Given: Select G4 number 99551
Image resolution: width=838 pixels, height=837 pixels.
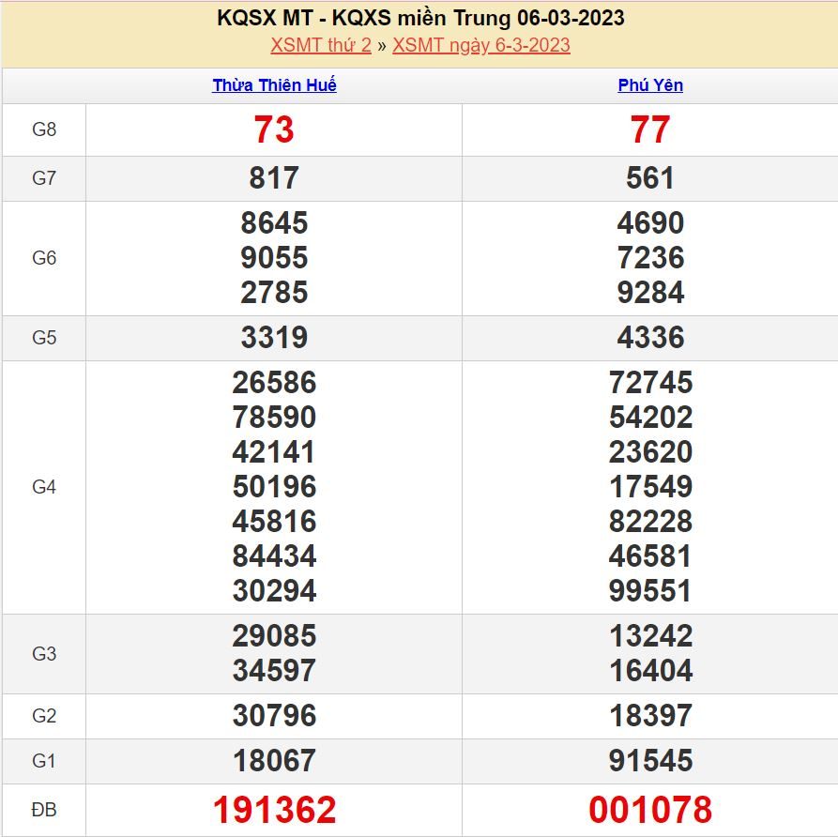Looking at the screenshot, I should pyautogui.click(x=650, y=590).
